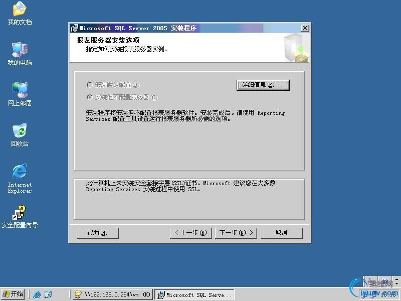The width and height of the screenshot is (401, 301).
Task: Go back with the 上一步 button
Action: coord(191,233)
